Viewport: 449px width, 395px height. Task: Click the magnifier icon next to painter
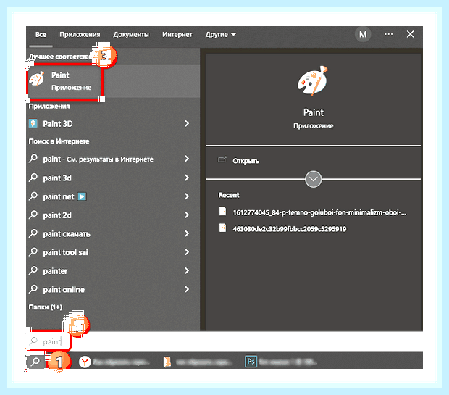pyautogui.click(x=33, y=270)
